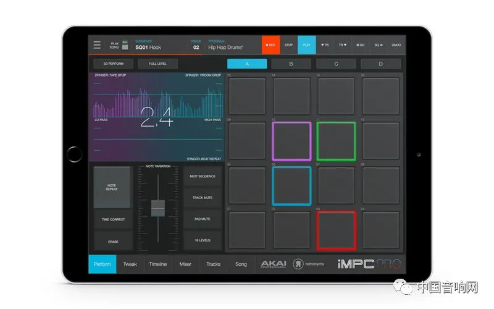Jump to next sequence with SQ »
The image size is (494, 309).
tap(379, 44)
